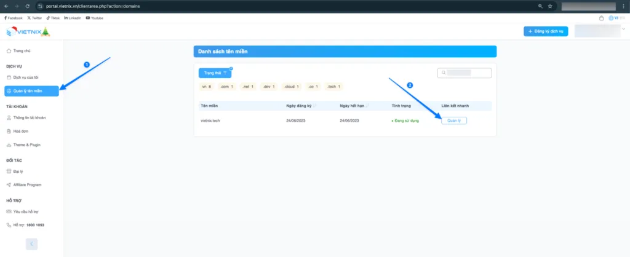Open the Facebook bookmark
Viewport: 630px width, 257px height.
(14, 18)
